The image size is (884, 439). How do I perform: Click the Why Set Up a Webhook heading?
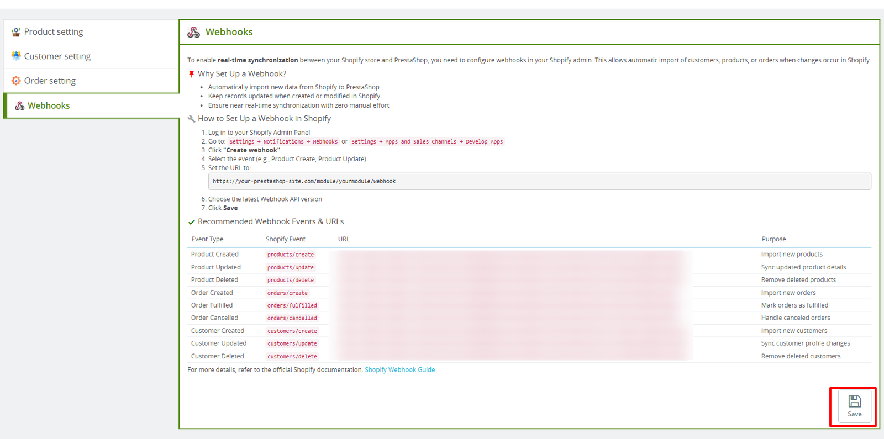point(242,73)
